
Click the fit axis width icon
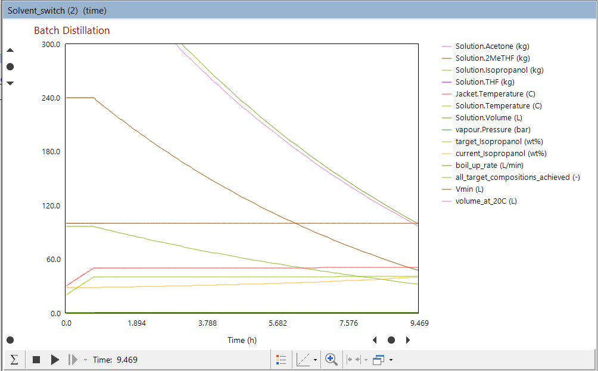(x=354, y=360)
